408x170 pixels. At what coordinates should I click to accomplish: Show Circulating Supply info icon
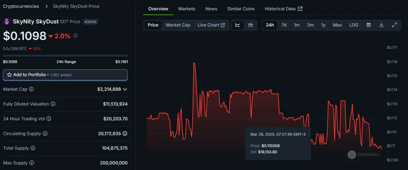tap(45, 134)
